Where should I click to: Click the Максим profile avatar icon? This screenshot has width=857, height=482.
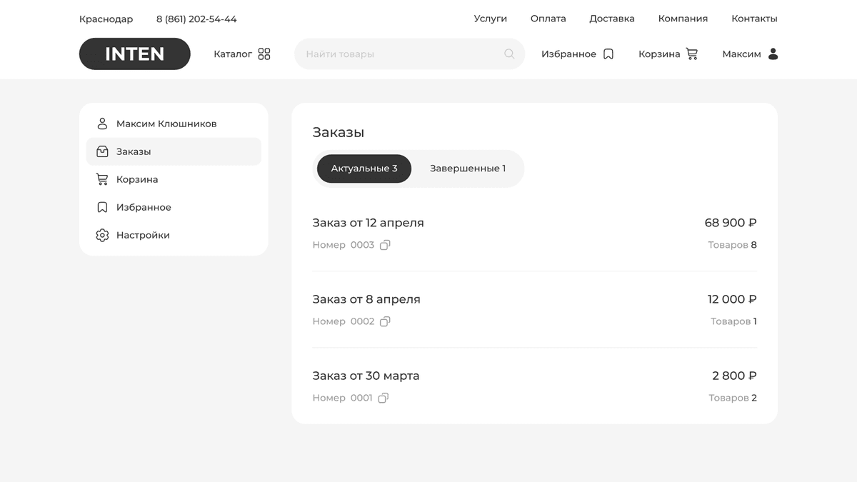[773, 54]
